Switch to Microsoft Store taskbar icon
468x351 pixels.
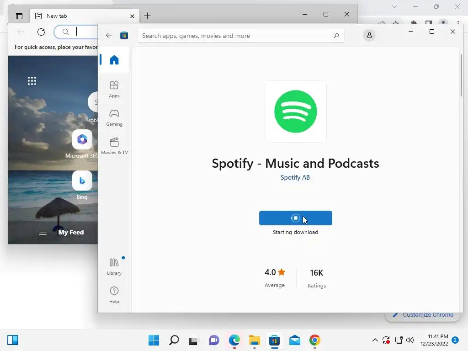(274, 340)
